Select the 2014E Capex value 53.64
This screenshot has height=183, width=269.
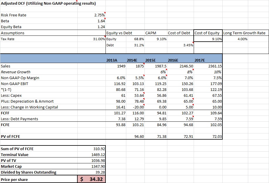coord(135,95)
